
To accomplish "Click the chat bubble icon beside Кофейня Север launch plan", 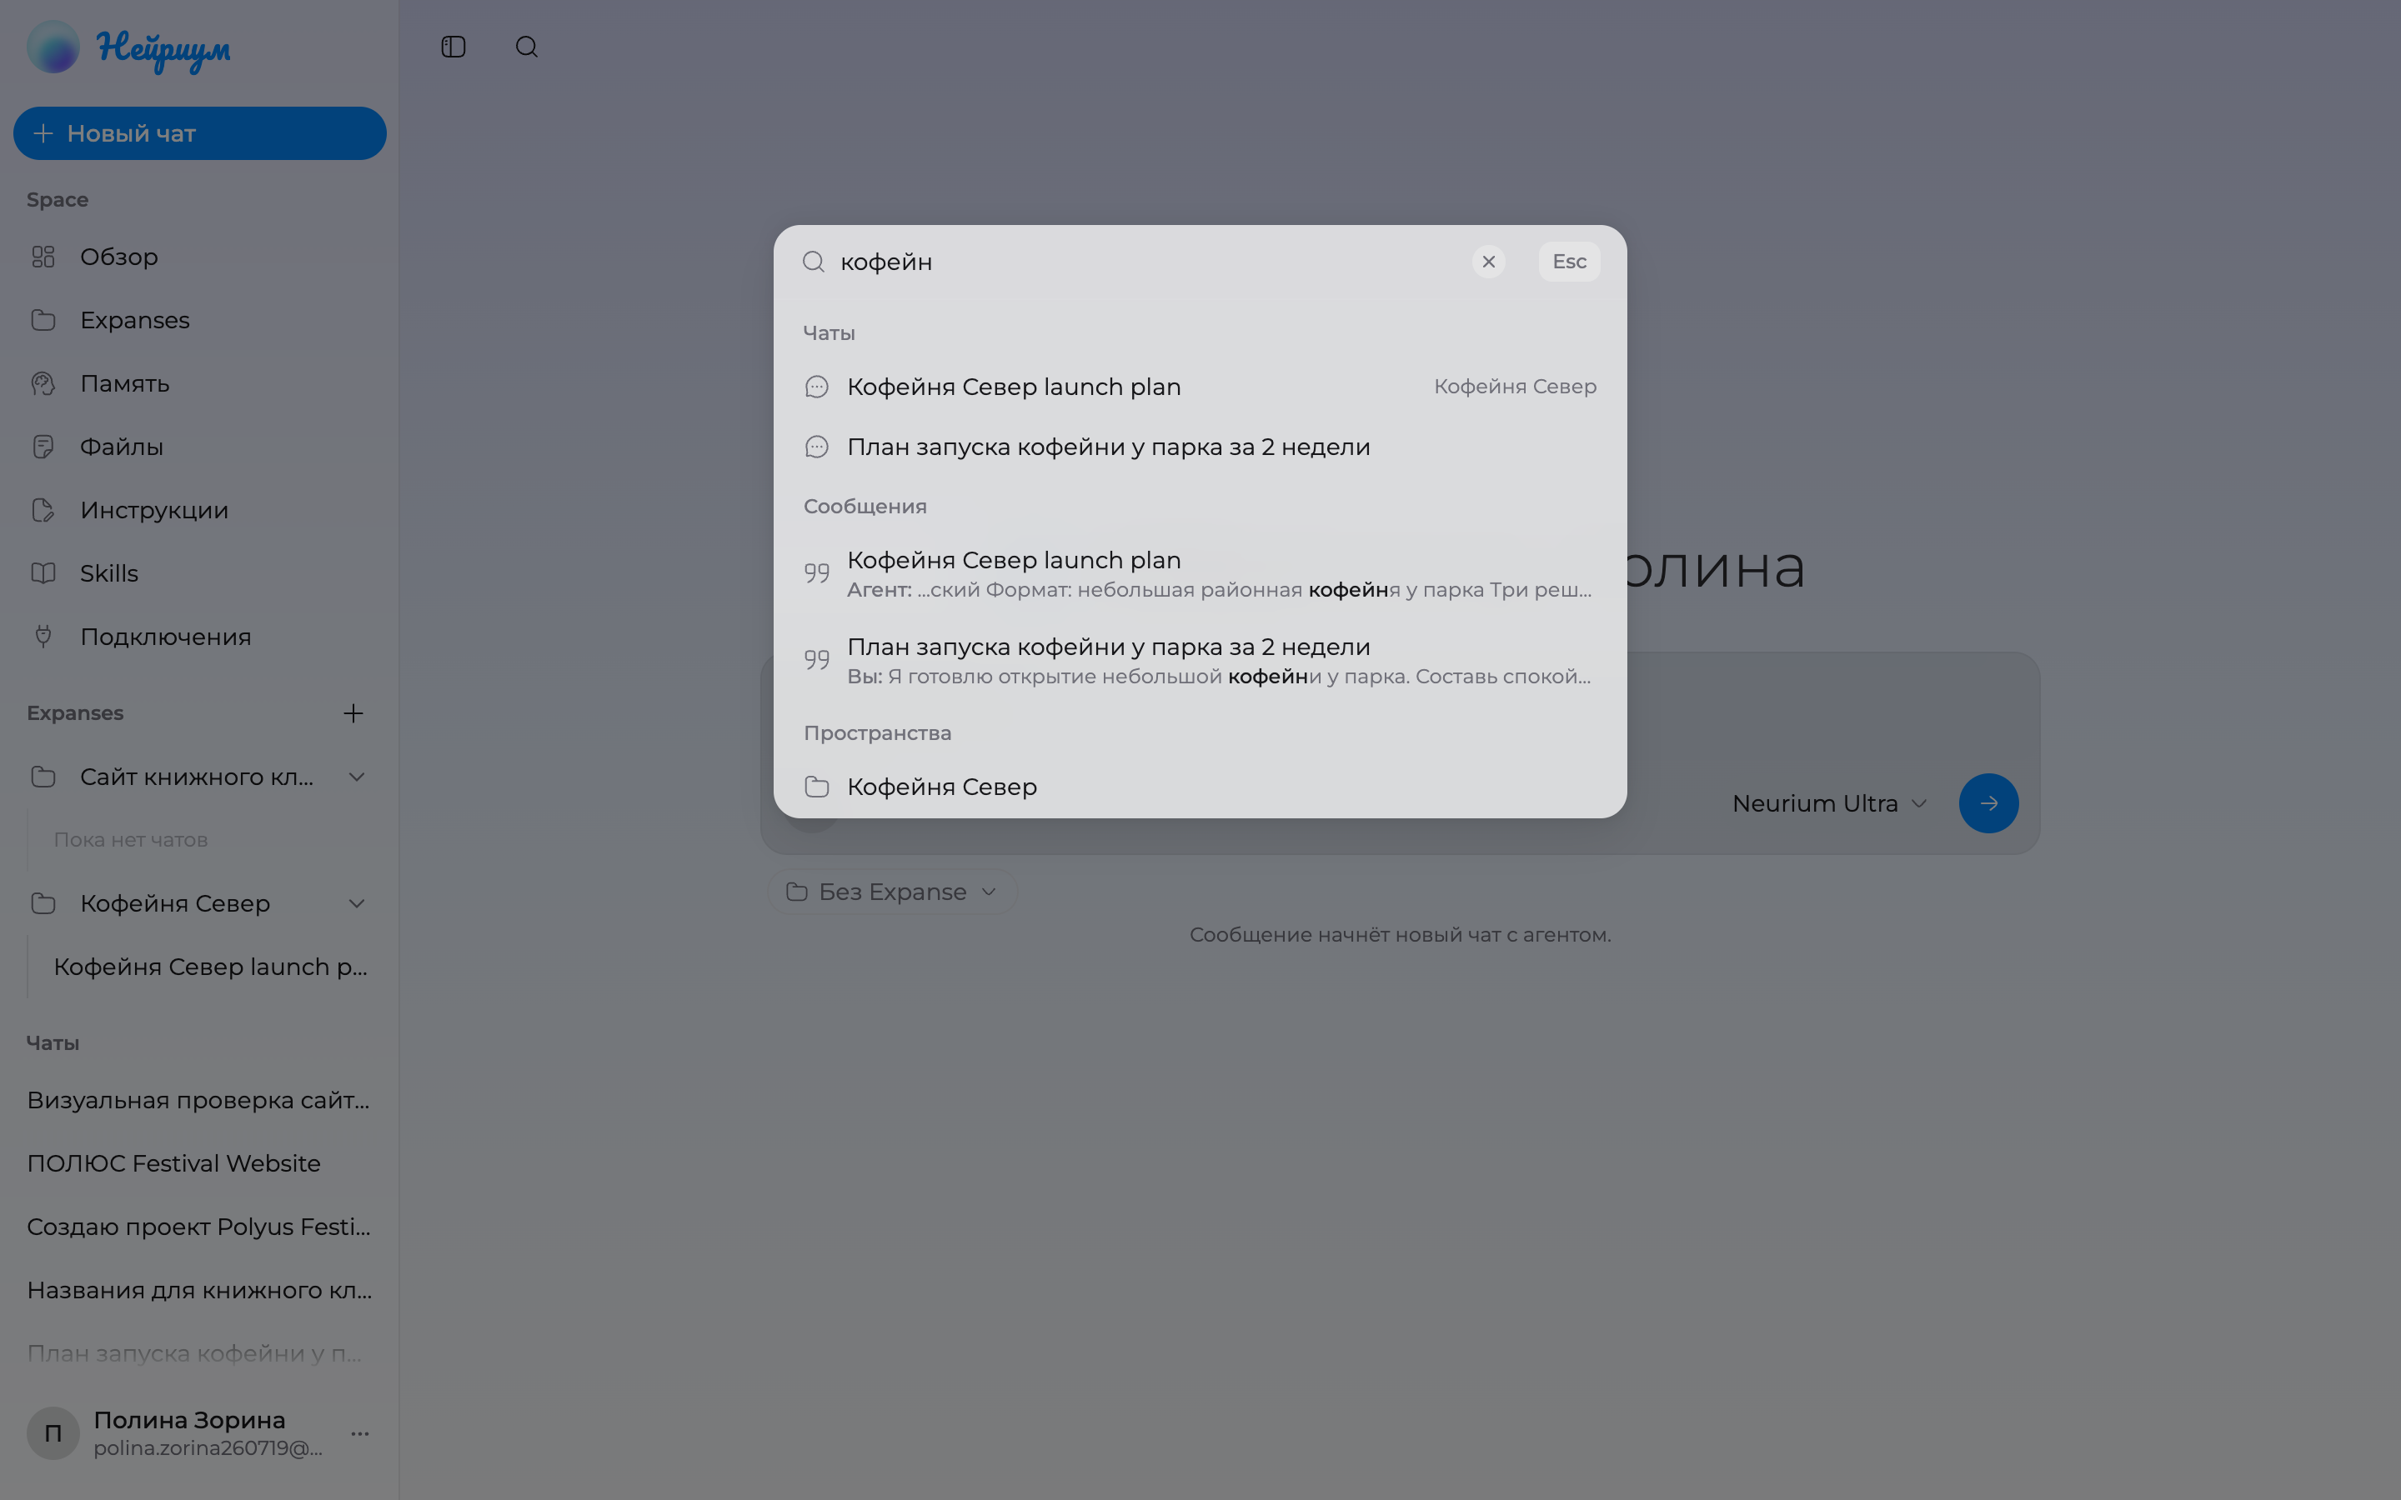I will pos(816,387).
